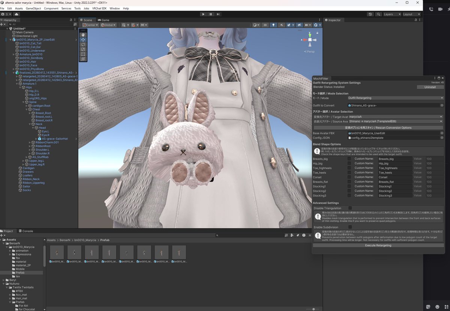Open object picker for Outfit to Convert
450x311 pixels.
point(442,105)
